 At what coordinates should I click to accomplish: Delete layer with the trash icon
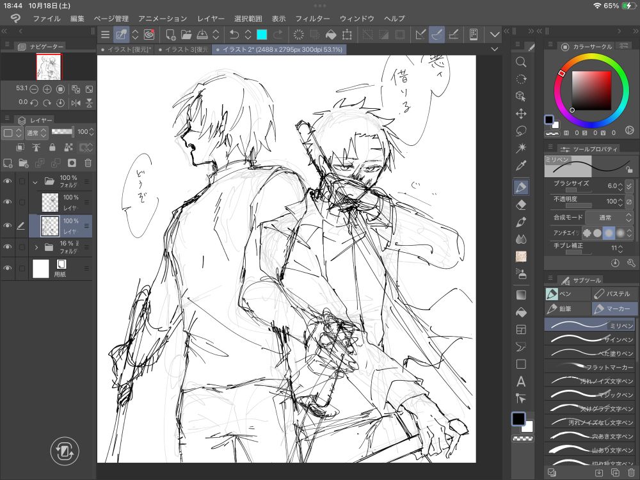click(x=88, y=163)
